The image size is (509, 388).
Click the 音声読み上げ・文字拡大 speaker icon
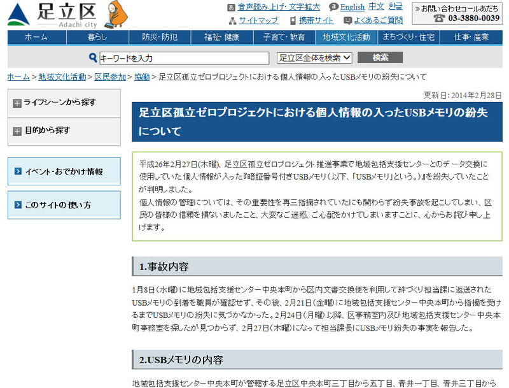(232, 7)
